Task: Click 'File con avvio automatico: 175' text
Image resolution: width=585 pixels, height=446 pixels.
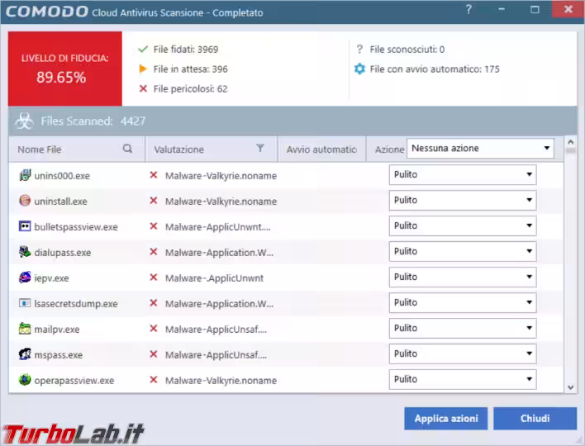Action: 435,69
